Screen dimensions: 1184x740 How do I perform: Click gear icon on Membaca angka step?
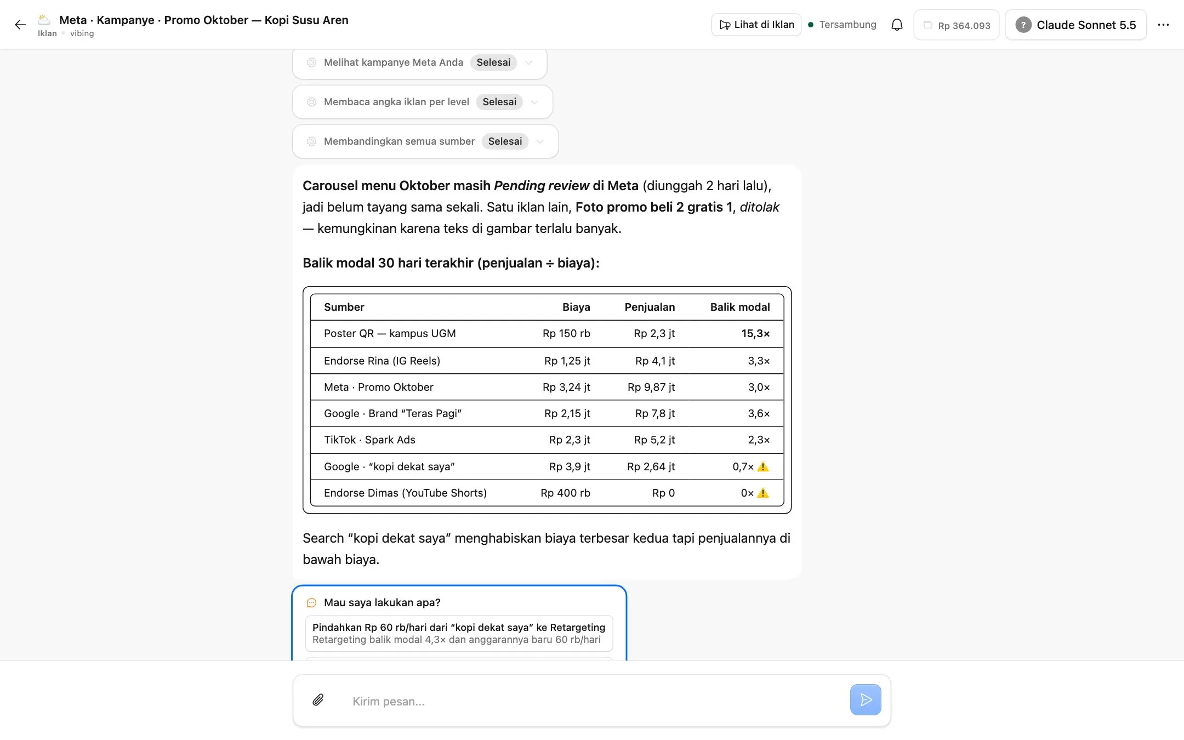[311, 102]
